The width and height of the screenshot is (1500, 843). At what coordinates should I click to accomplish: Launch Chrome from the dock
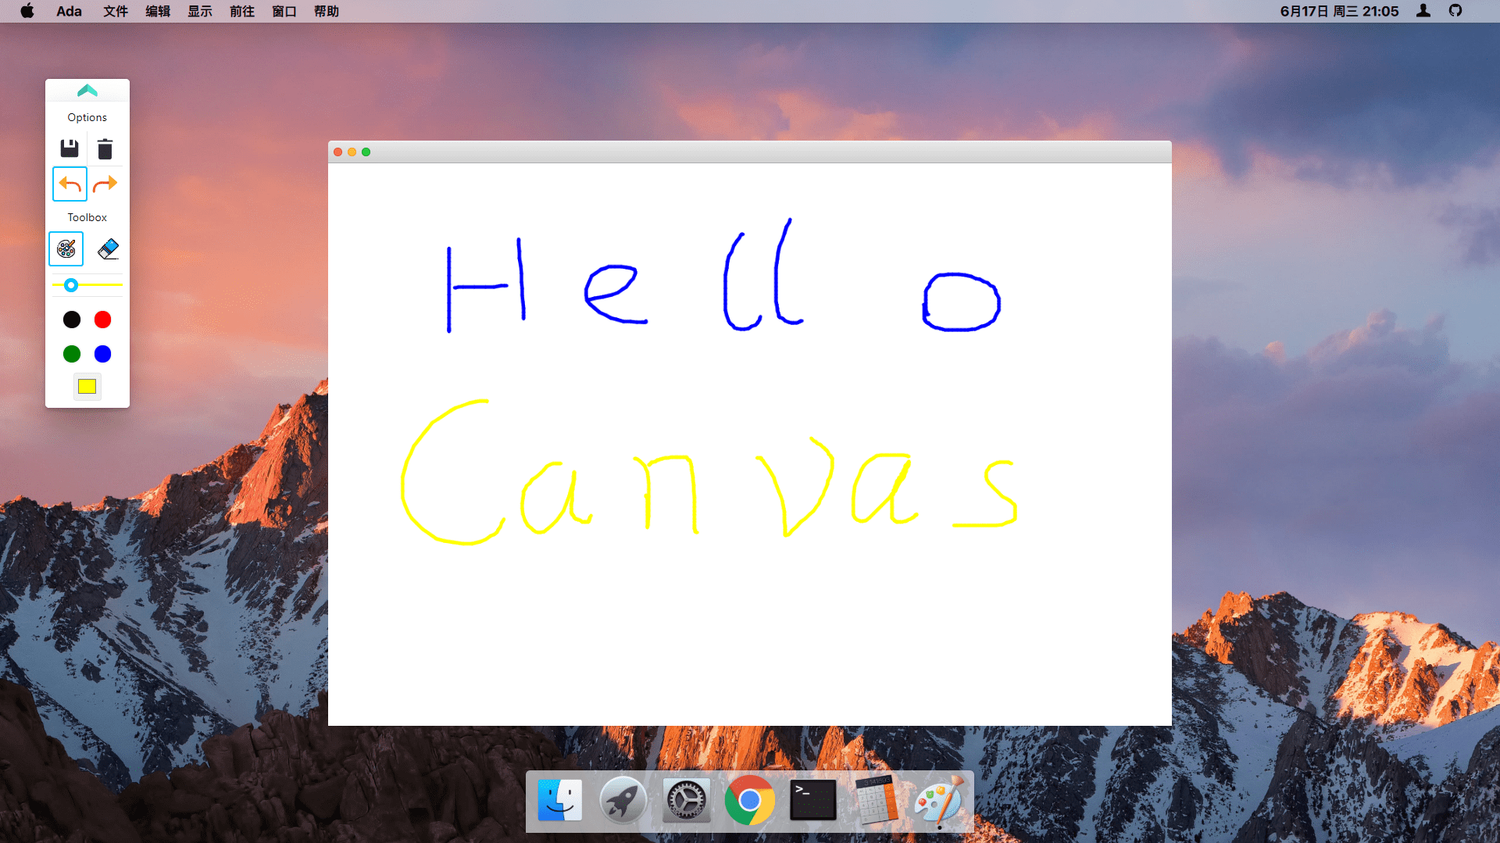(749, 800)
